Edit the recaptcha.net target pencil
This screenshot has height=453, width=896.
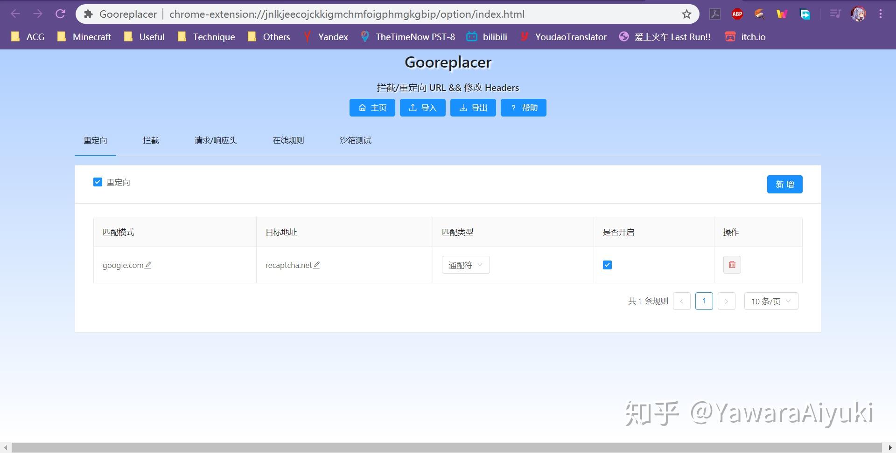click(x=316, y=265)
